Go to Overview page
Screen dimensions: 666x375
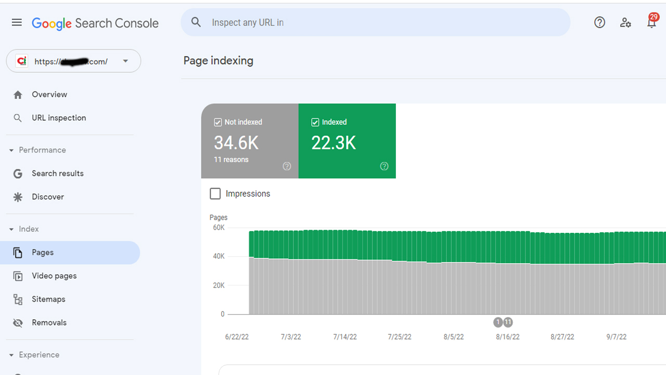tap(49, 94)
